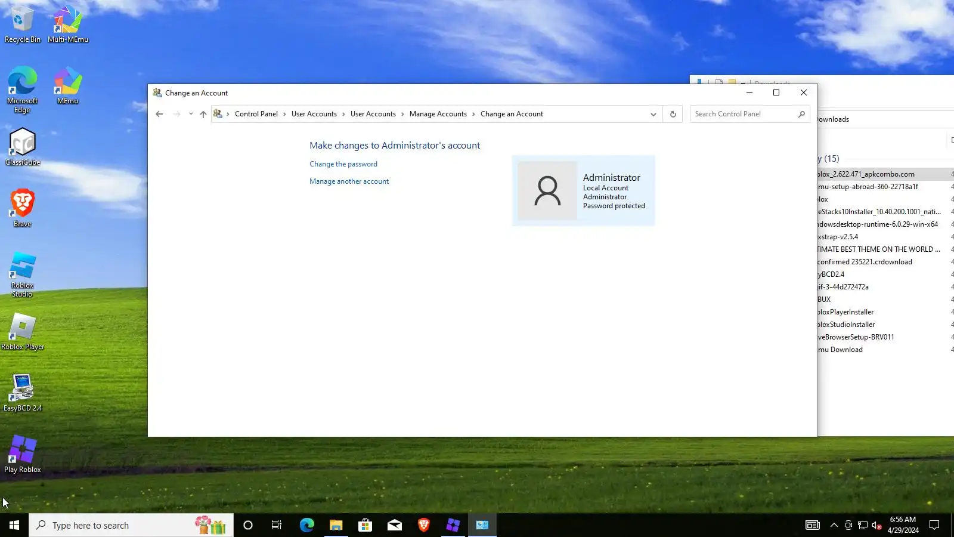Open the Windows Start menu
The image size is (954, 537).
(14, 525)
